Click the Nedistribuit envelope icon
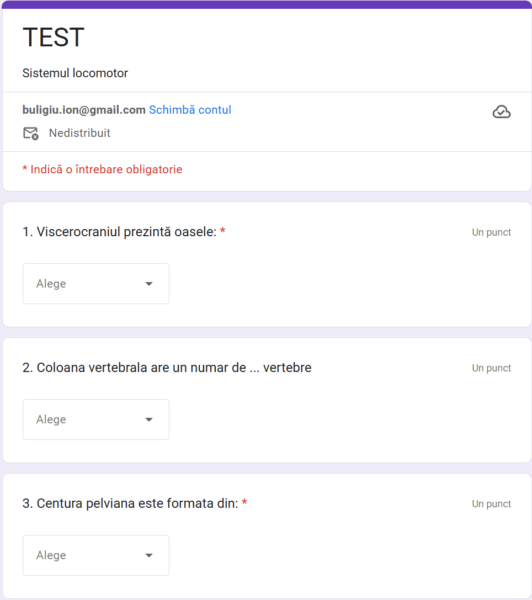The image size is (532, 600). (x=31, y=133)
